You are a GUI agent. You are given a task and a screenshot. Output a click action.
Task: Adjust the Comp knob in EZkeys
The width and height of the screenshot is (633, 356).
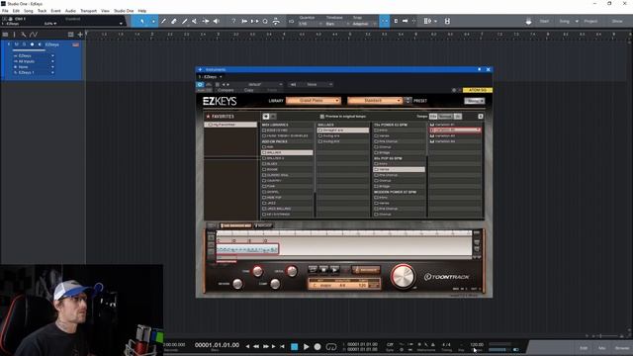pos(275,284)
